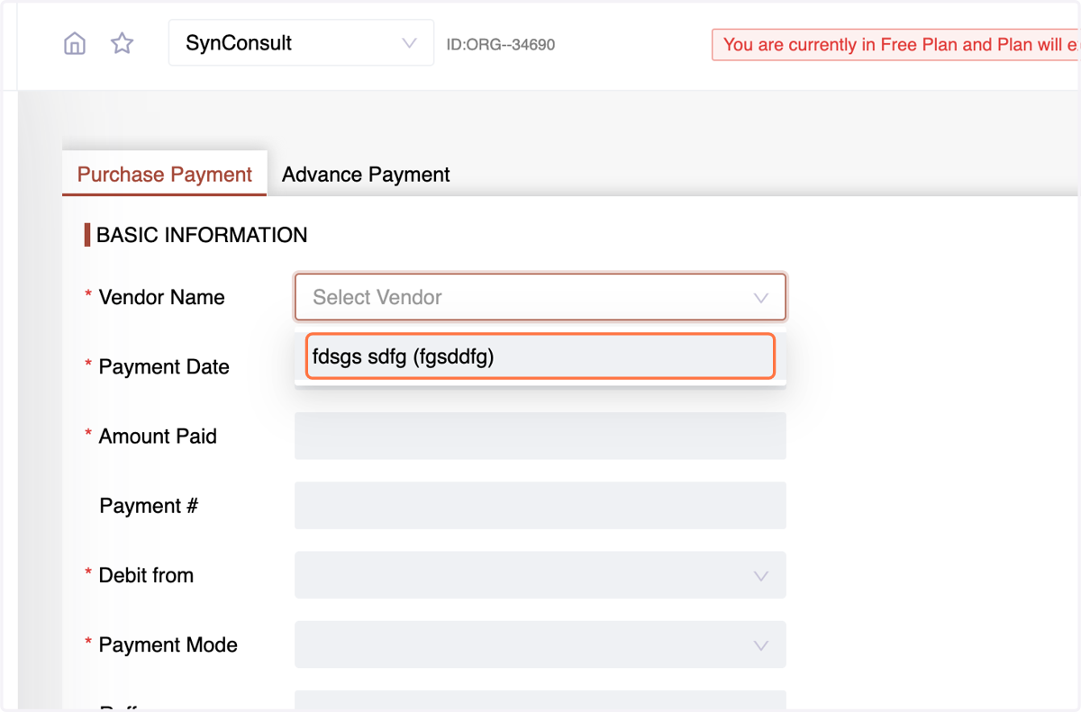
Task: Click the Amount Paid input field
Action: pos(540,436)
